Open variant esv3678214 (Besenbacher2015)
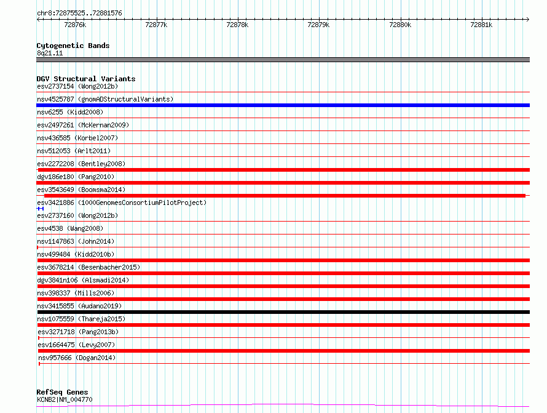Viewport: 547px width, 413px height. (89, 267)
